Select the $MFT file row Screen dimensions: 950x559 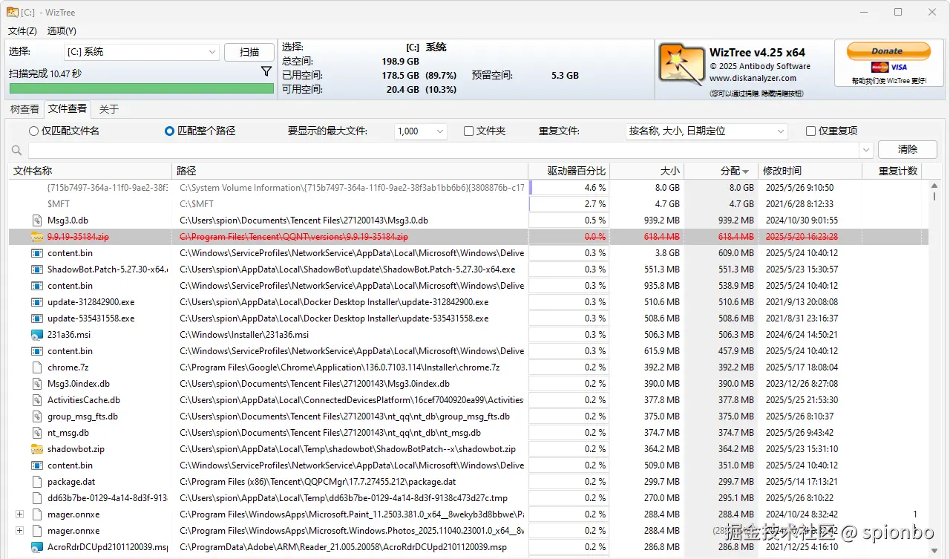468,204
